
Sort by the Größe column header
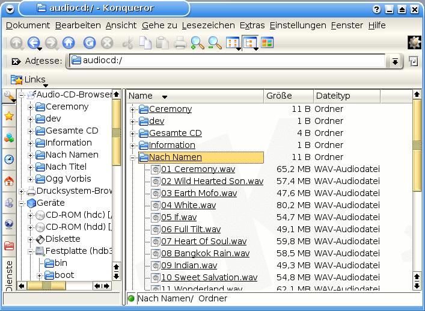289,96
